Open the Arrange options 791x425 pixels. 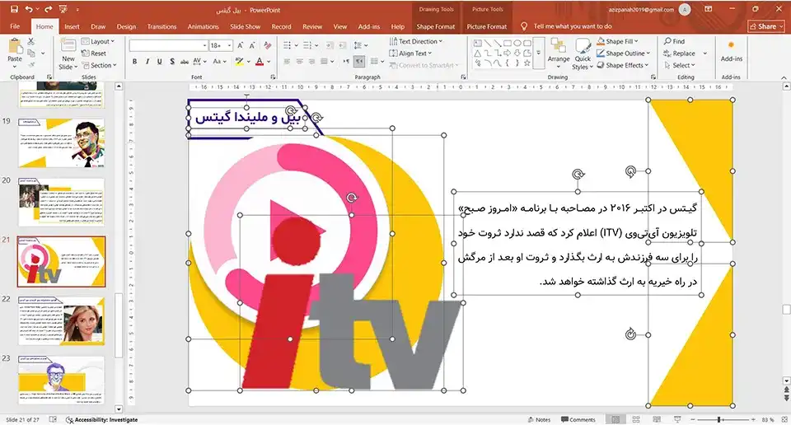tap(559, 54)
